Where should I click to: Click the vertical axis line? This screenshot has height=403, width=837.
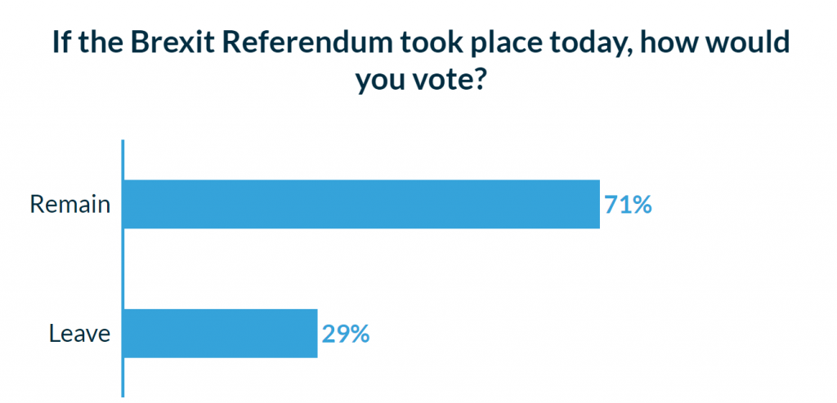pos(123,269)
